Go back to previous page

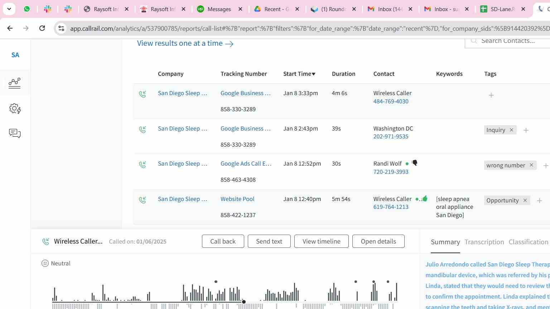10,28
